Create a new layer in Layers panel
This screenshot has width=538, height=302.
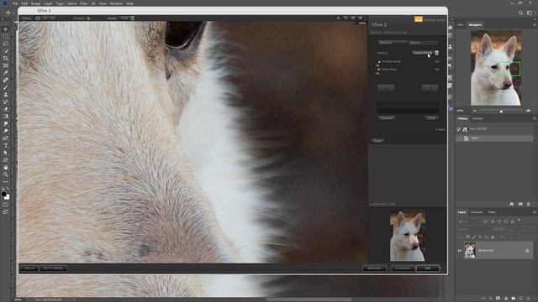[x=521, y=299]
